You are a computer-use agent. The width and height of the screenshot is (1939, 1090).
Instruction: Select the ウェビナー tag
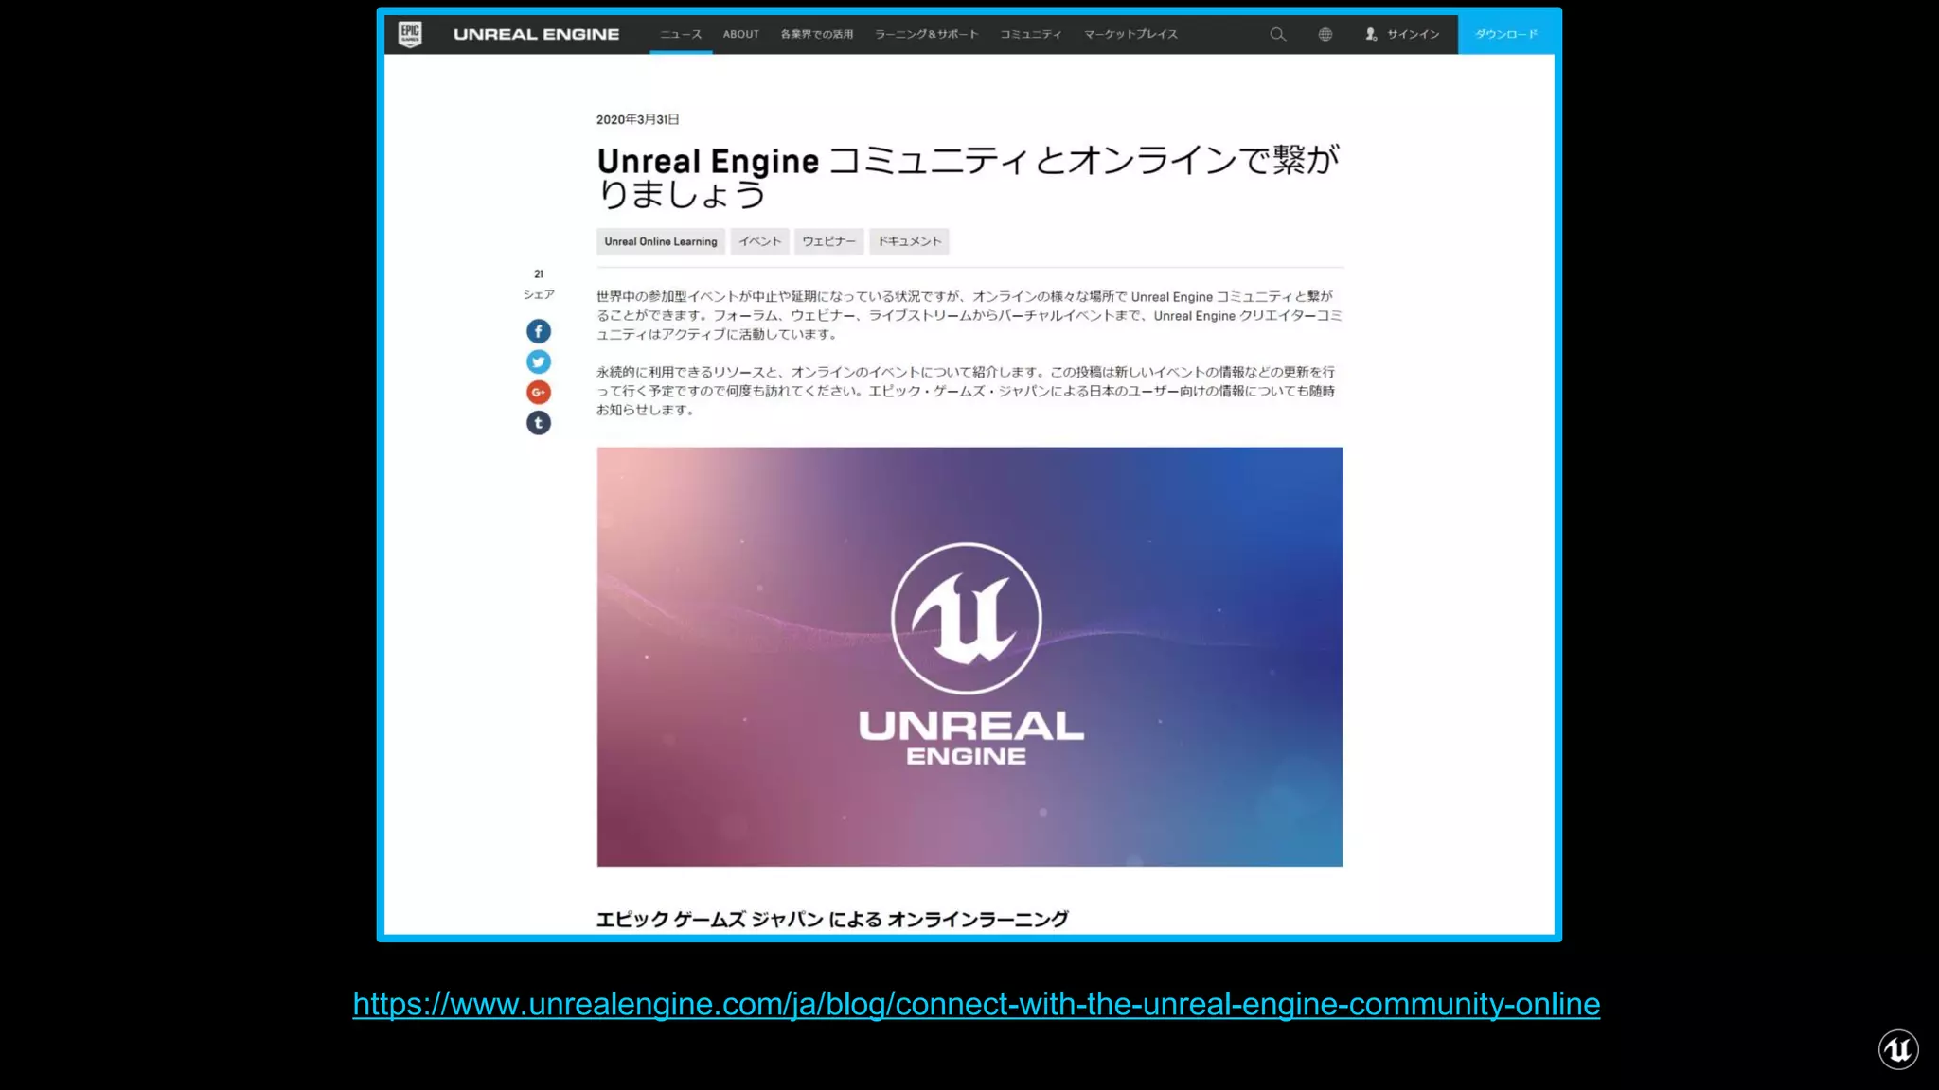(x=828, y=241)
